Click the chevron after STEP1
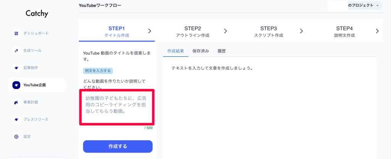 click(149, 31)
